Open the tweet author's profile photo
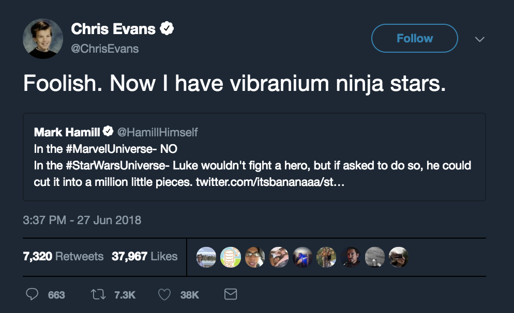 [43, 39]
